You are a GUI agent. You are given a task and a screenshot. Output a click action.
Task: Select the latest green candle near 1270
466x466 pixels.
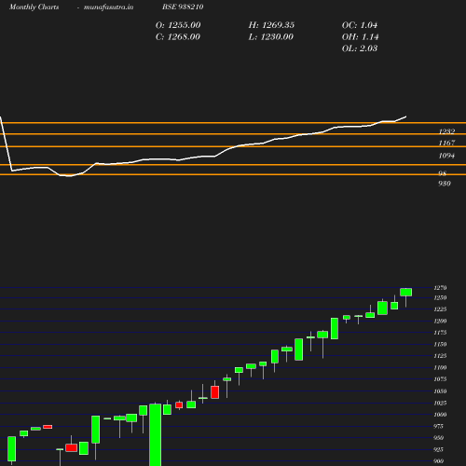406,292
